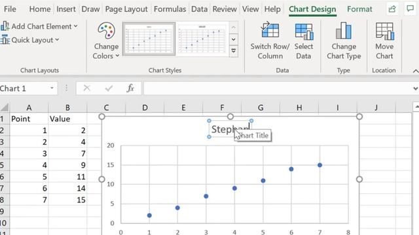Screen dimensions: 419x235
Task: Click the chart's top-right resize handle
Action: [359, 116]
